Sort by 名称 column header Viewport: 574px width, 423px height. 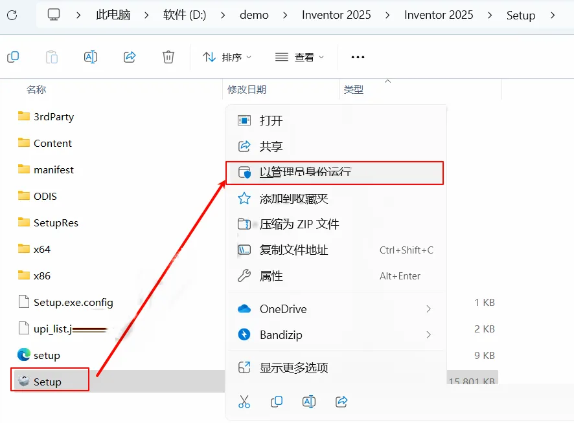coord(36,89)
